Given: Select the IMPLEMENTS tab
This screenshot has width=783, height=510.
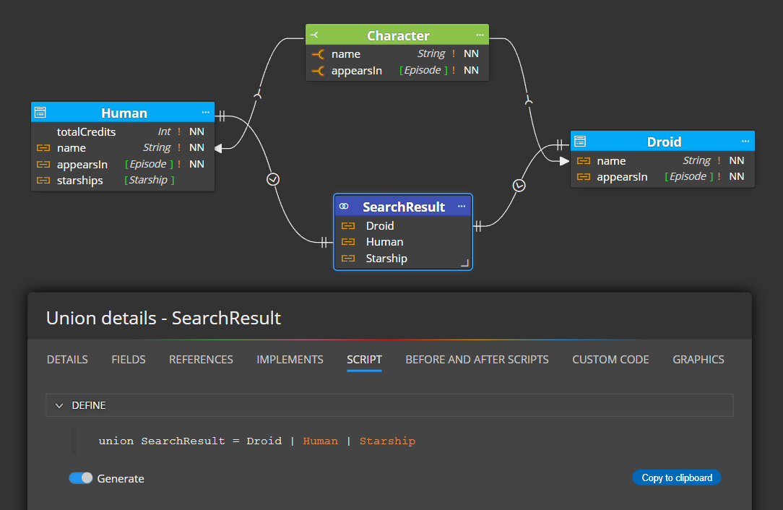Looking at the screenshot, I should coord(290,359).
